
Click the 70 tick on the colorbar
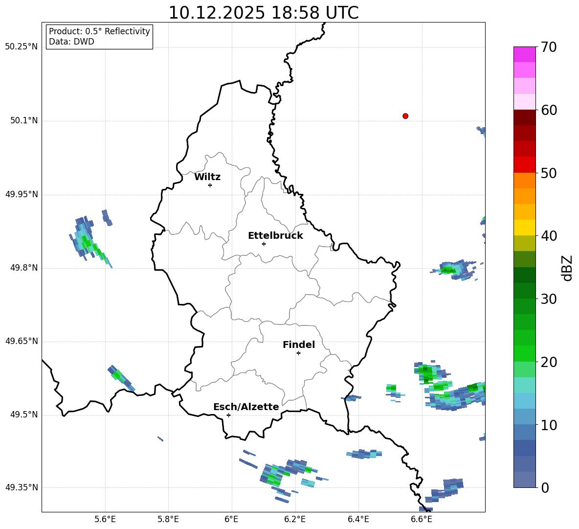tap(549, 47)
